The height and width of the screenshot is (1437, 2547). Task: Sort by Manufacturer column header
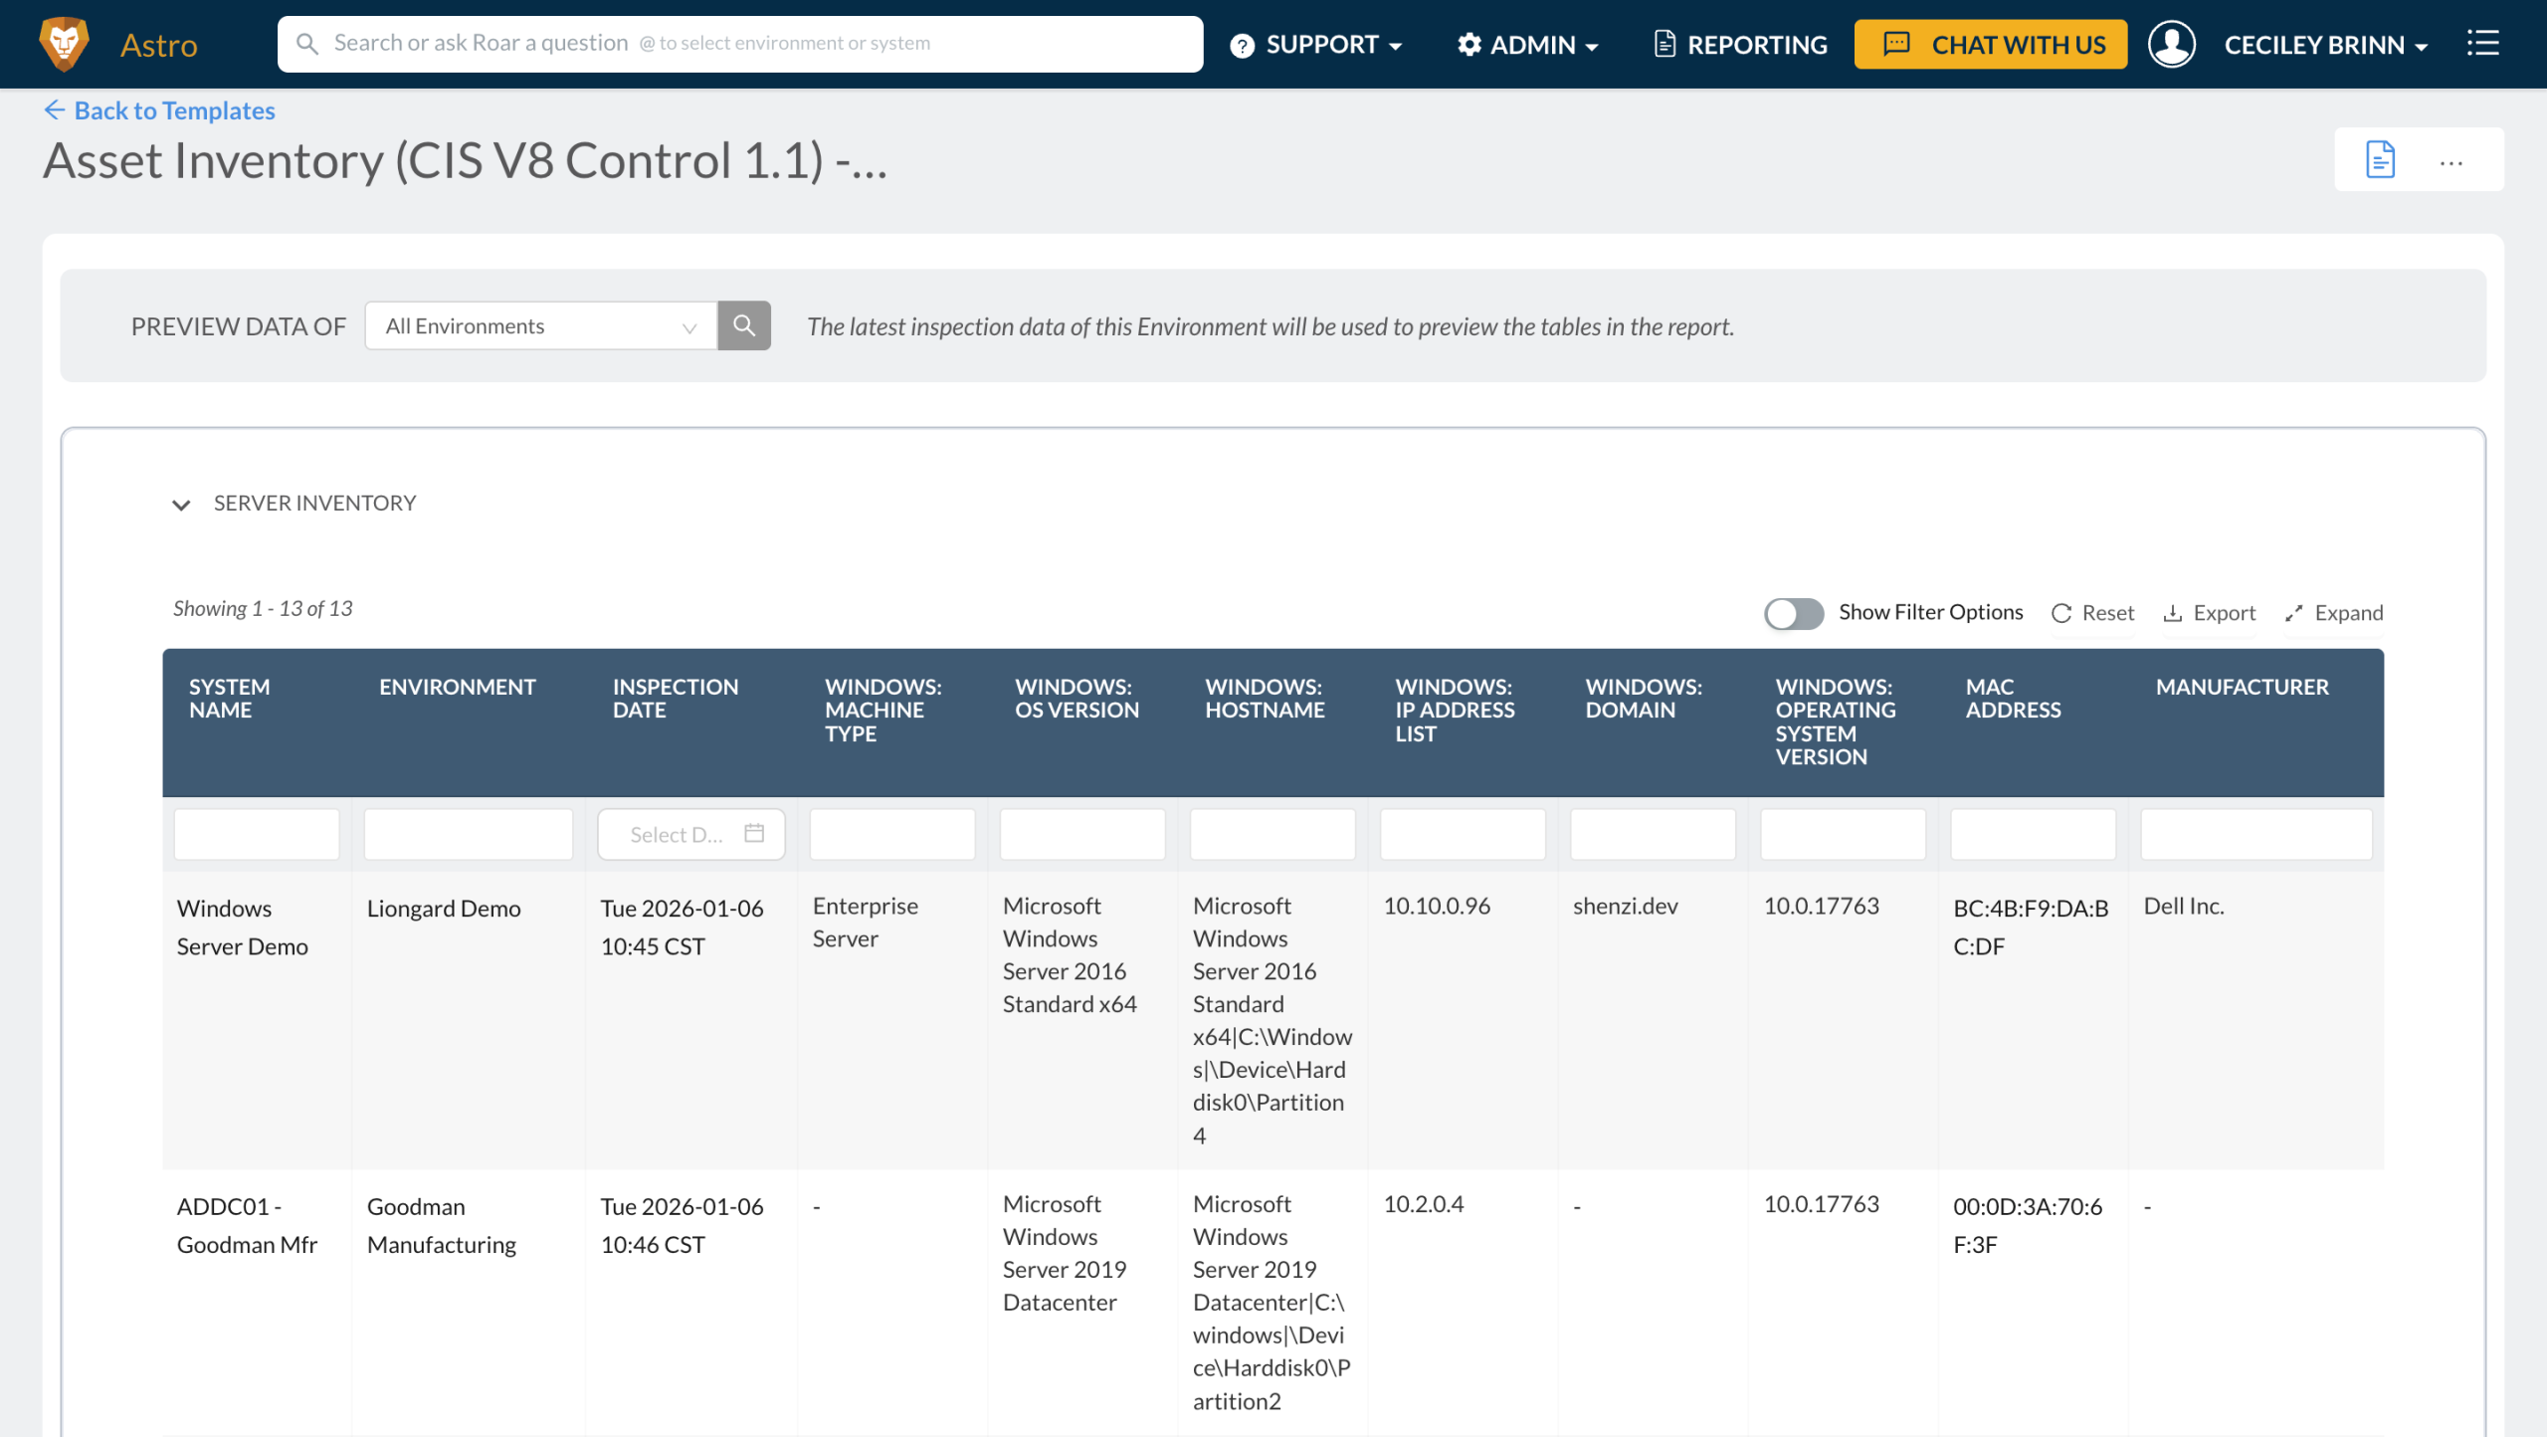[2243, 687]
